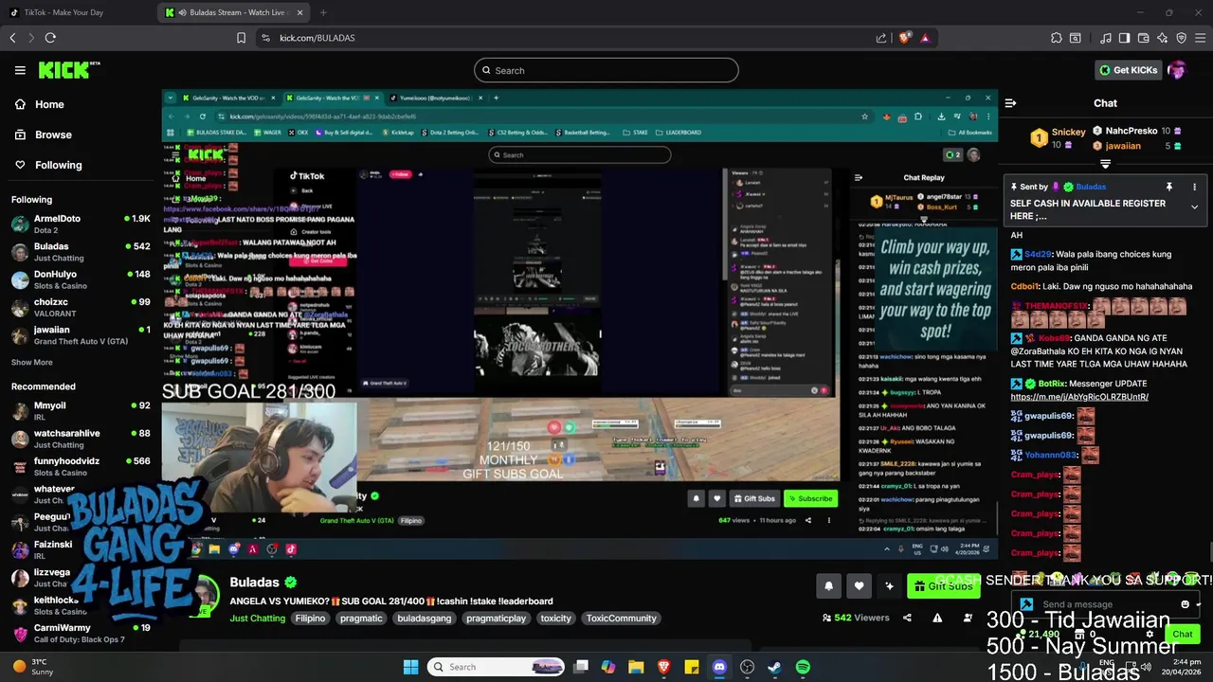The width and height of the screenshot is (1213, 682).
Task: Click Buladas name in pinned message
Action: point(1091,187)
